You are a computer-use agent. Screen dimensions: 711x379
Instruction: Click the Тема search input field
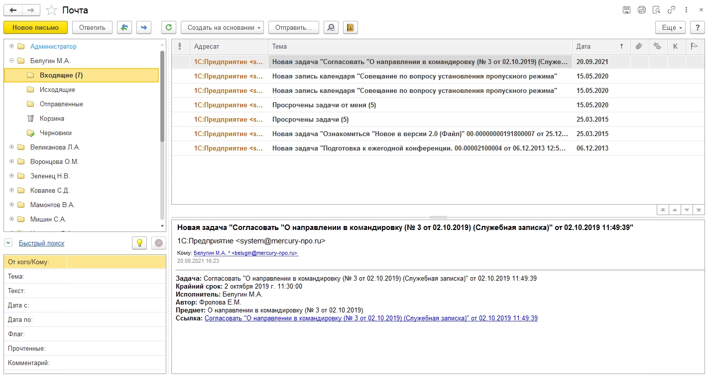click(116, 276)
